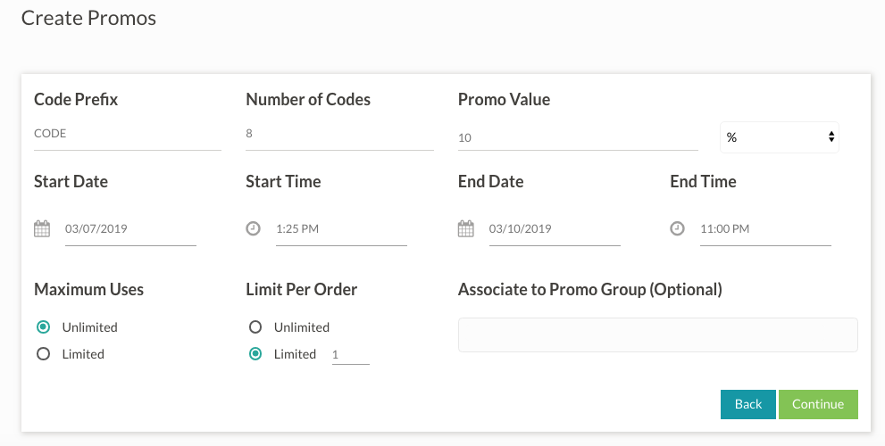Edit the Start Date 03/07/2019 field
Image resolution: width=885 pixels, height=446 pixels.
[x=130, y=229]
